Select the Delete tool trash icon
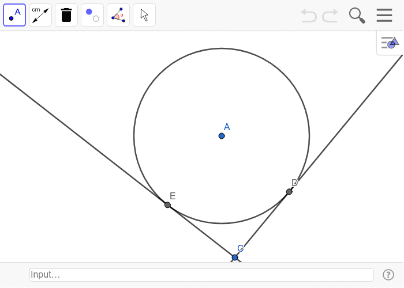The width and height of the screenshot is (404, 288). point(66,15)
